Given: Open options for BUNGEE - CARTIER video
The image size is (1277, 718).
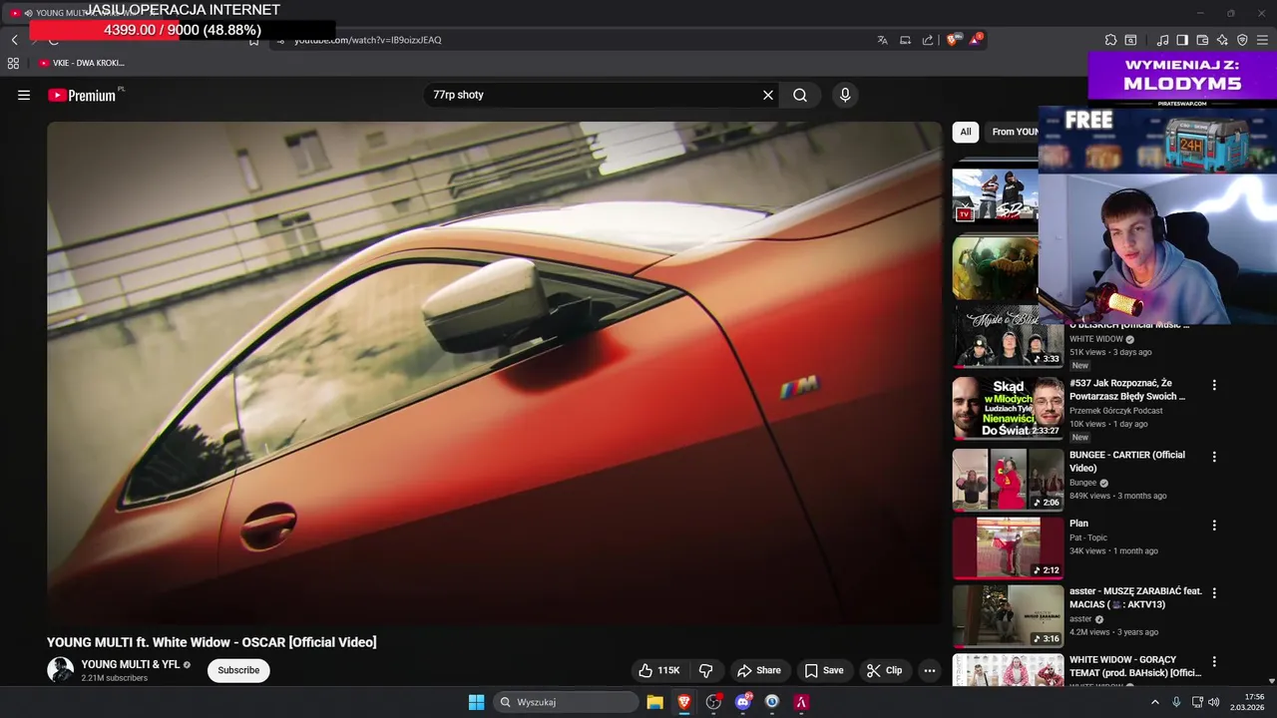Looking at the screenshot, I should pos(1214,457).
